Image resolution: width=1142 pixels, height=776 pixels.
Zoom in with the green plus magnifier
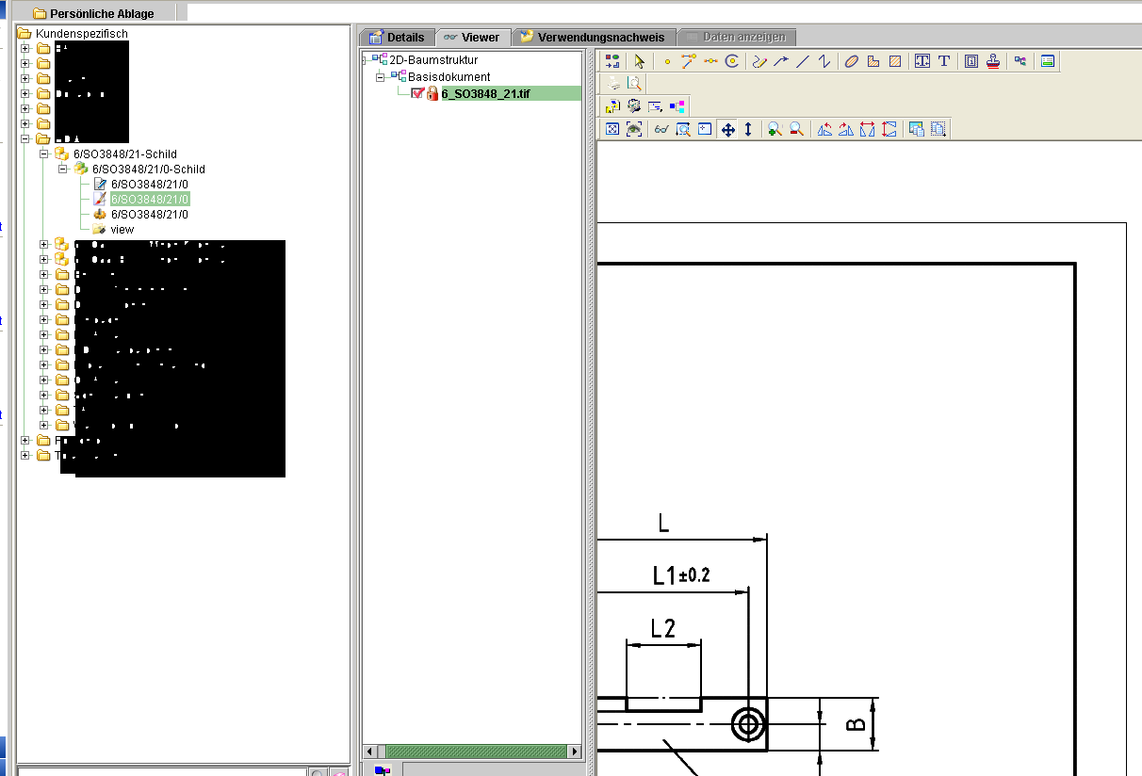(x=775, y=129)
